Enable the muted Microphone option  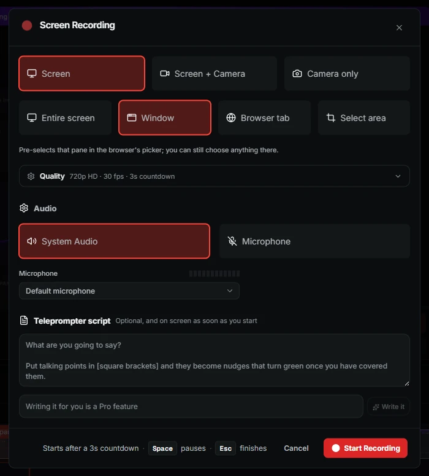tap(314, 241)
